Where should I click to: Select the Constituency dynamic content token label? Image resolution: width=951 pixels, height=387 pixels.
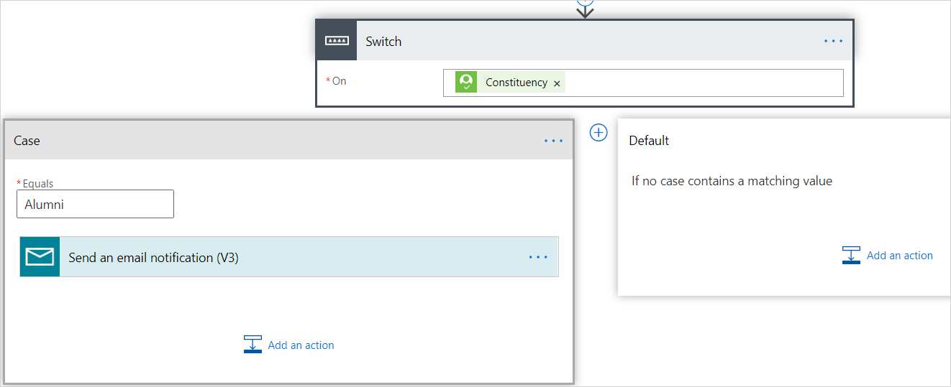(x=516, y=83)
